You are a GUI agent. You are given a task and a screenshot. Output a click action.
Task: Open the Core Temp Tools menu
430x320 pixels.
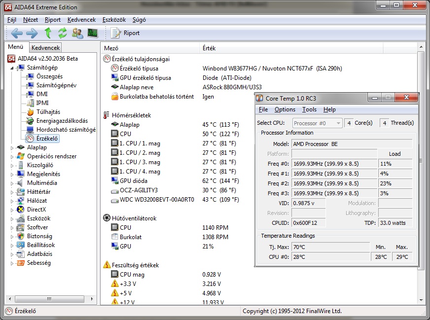pyautogui.click(x=309, y=109)
